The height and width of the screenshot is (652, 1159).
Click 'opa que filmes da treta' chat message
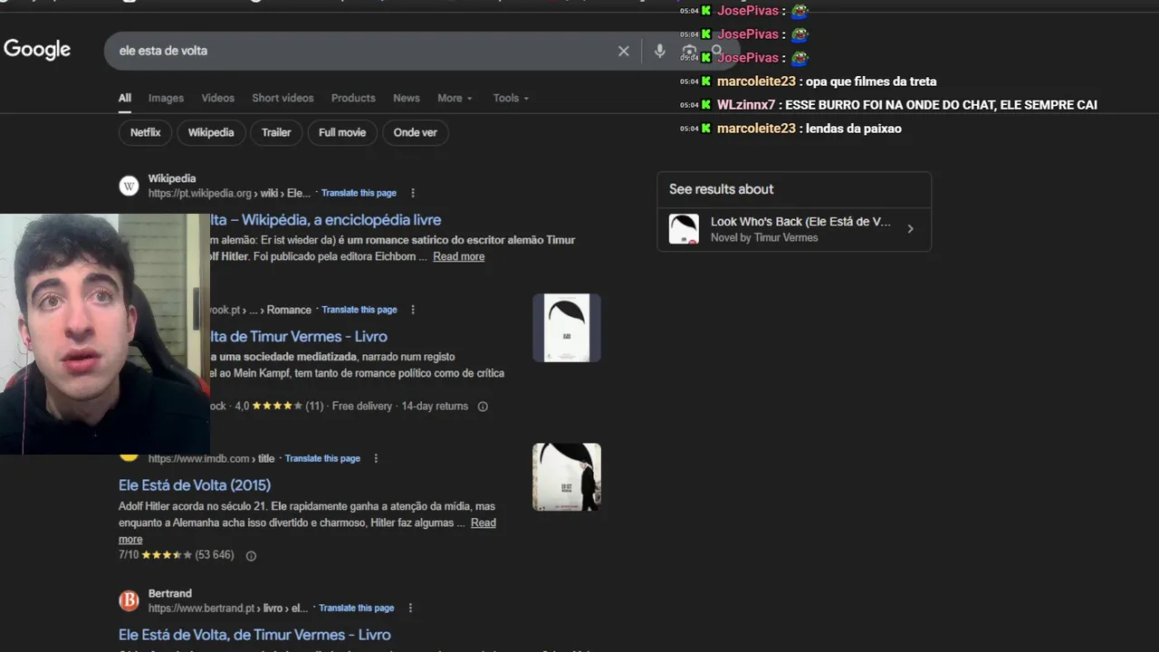871,81
